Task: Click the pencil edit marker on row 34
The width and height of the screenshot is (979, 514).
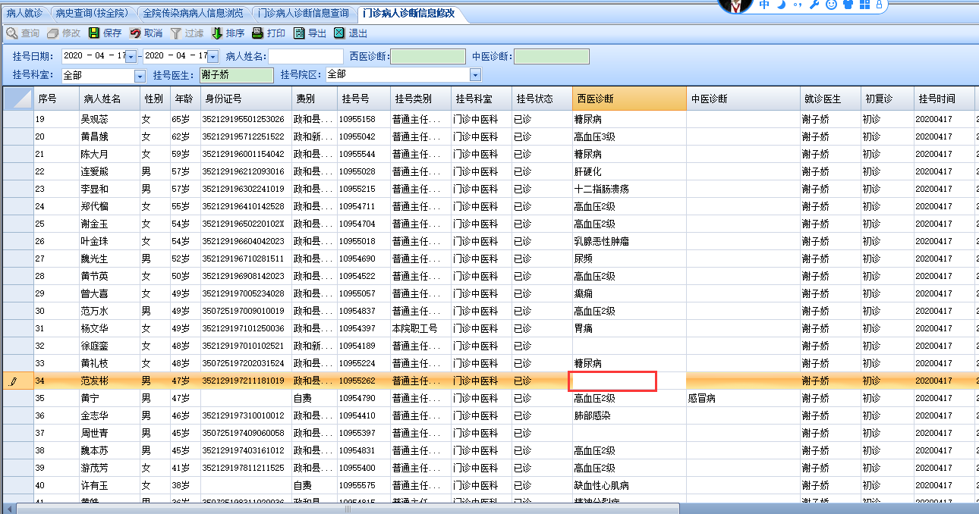Action: (12, 381)
